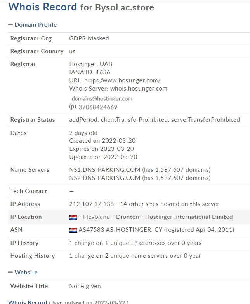Click 'Created on 2022-03-20' date

click(102, 141)
